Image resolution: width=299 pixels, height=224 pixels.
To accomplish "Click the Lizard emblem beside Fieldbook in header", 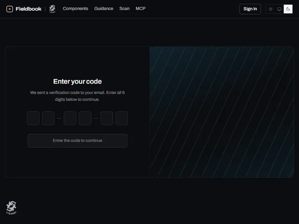I will [52, 9].
